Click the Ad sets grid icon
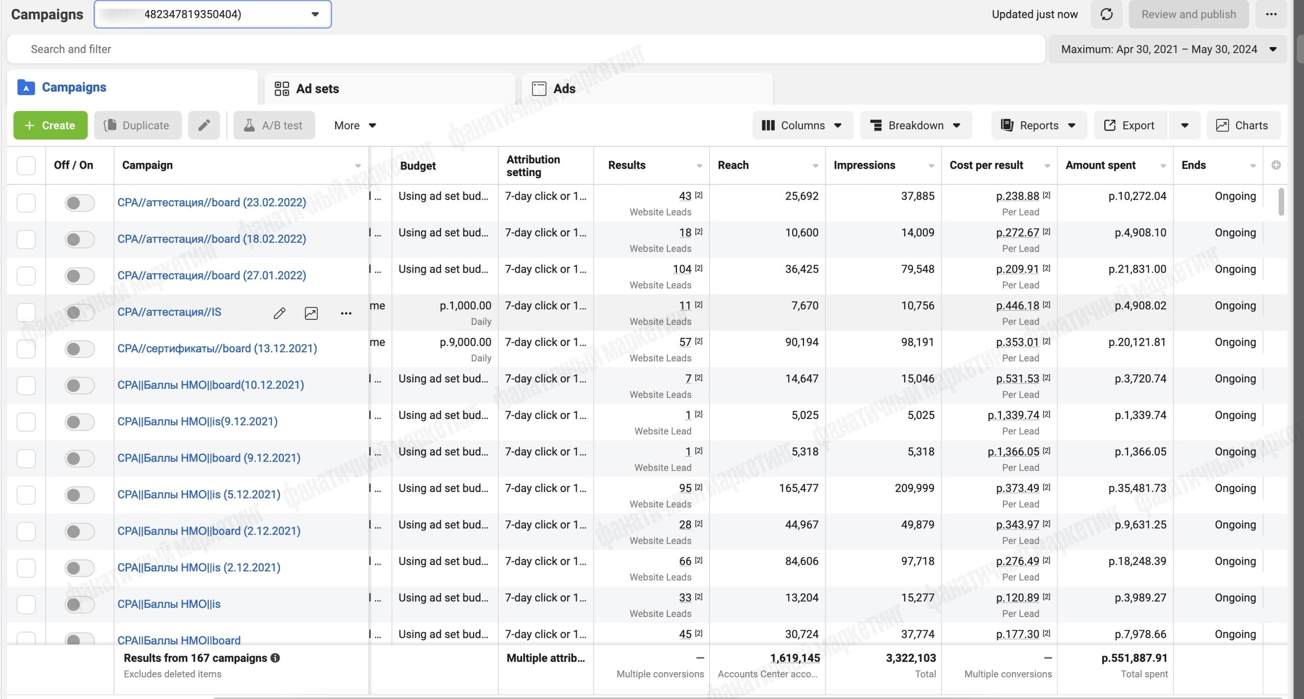This screenshot has width=1304, height=699. (282, 89)
